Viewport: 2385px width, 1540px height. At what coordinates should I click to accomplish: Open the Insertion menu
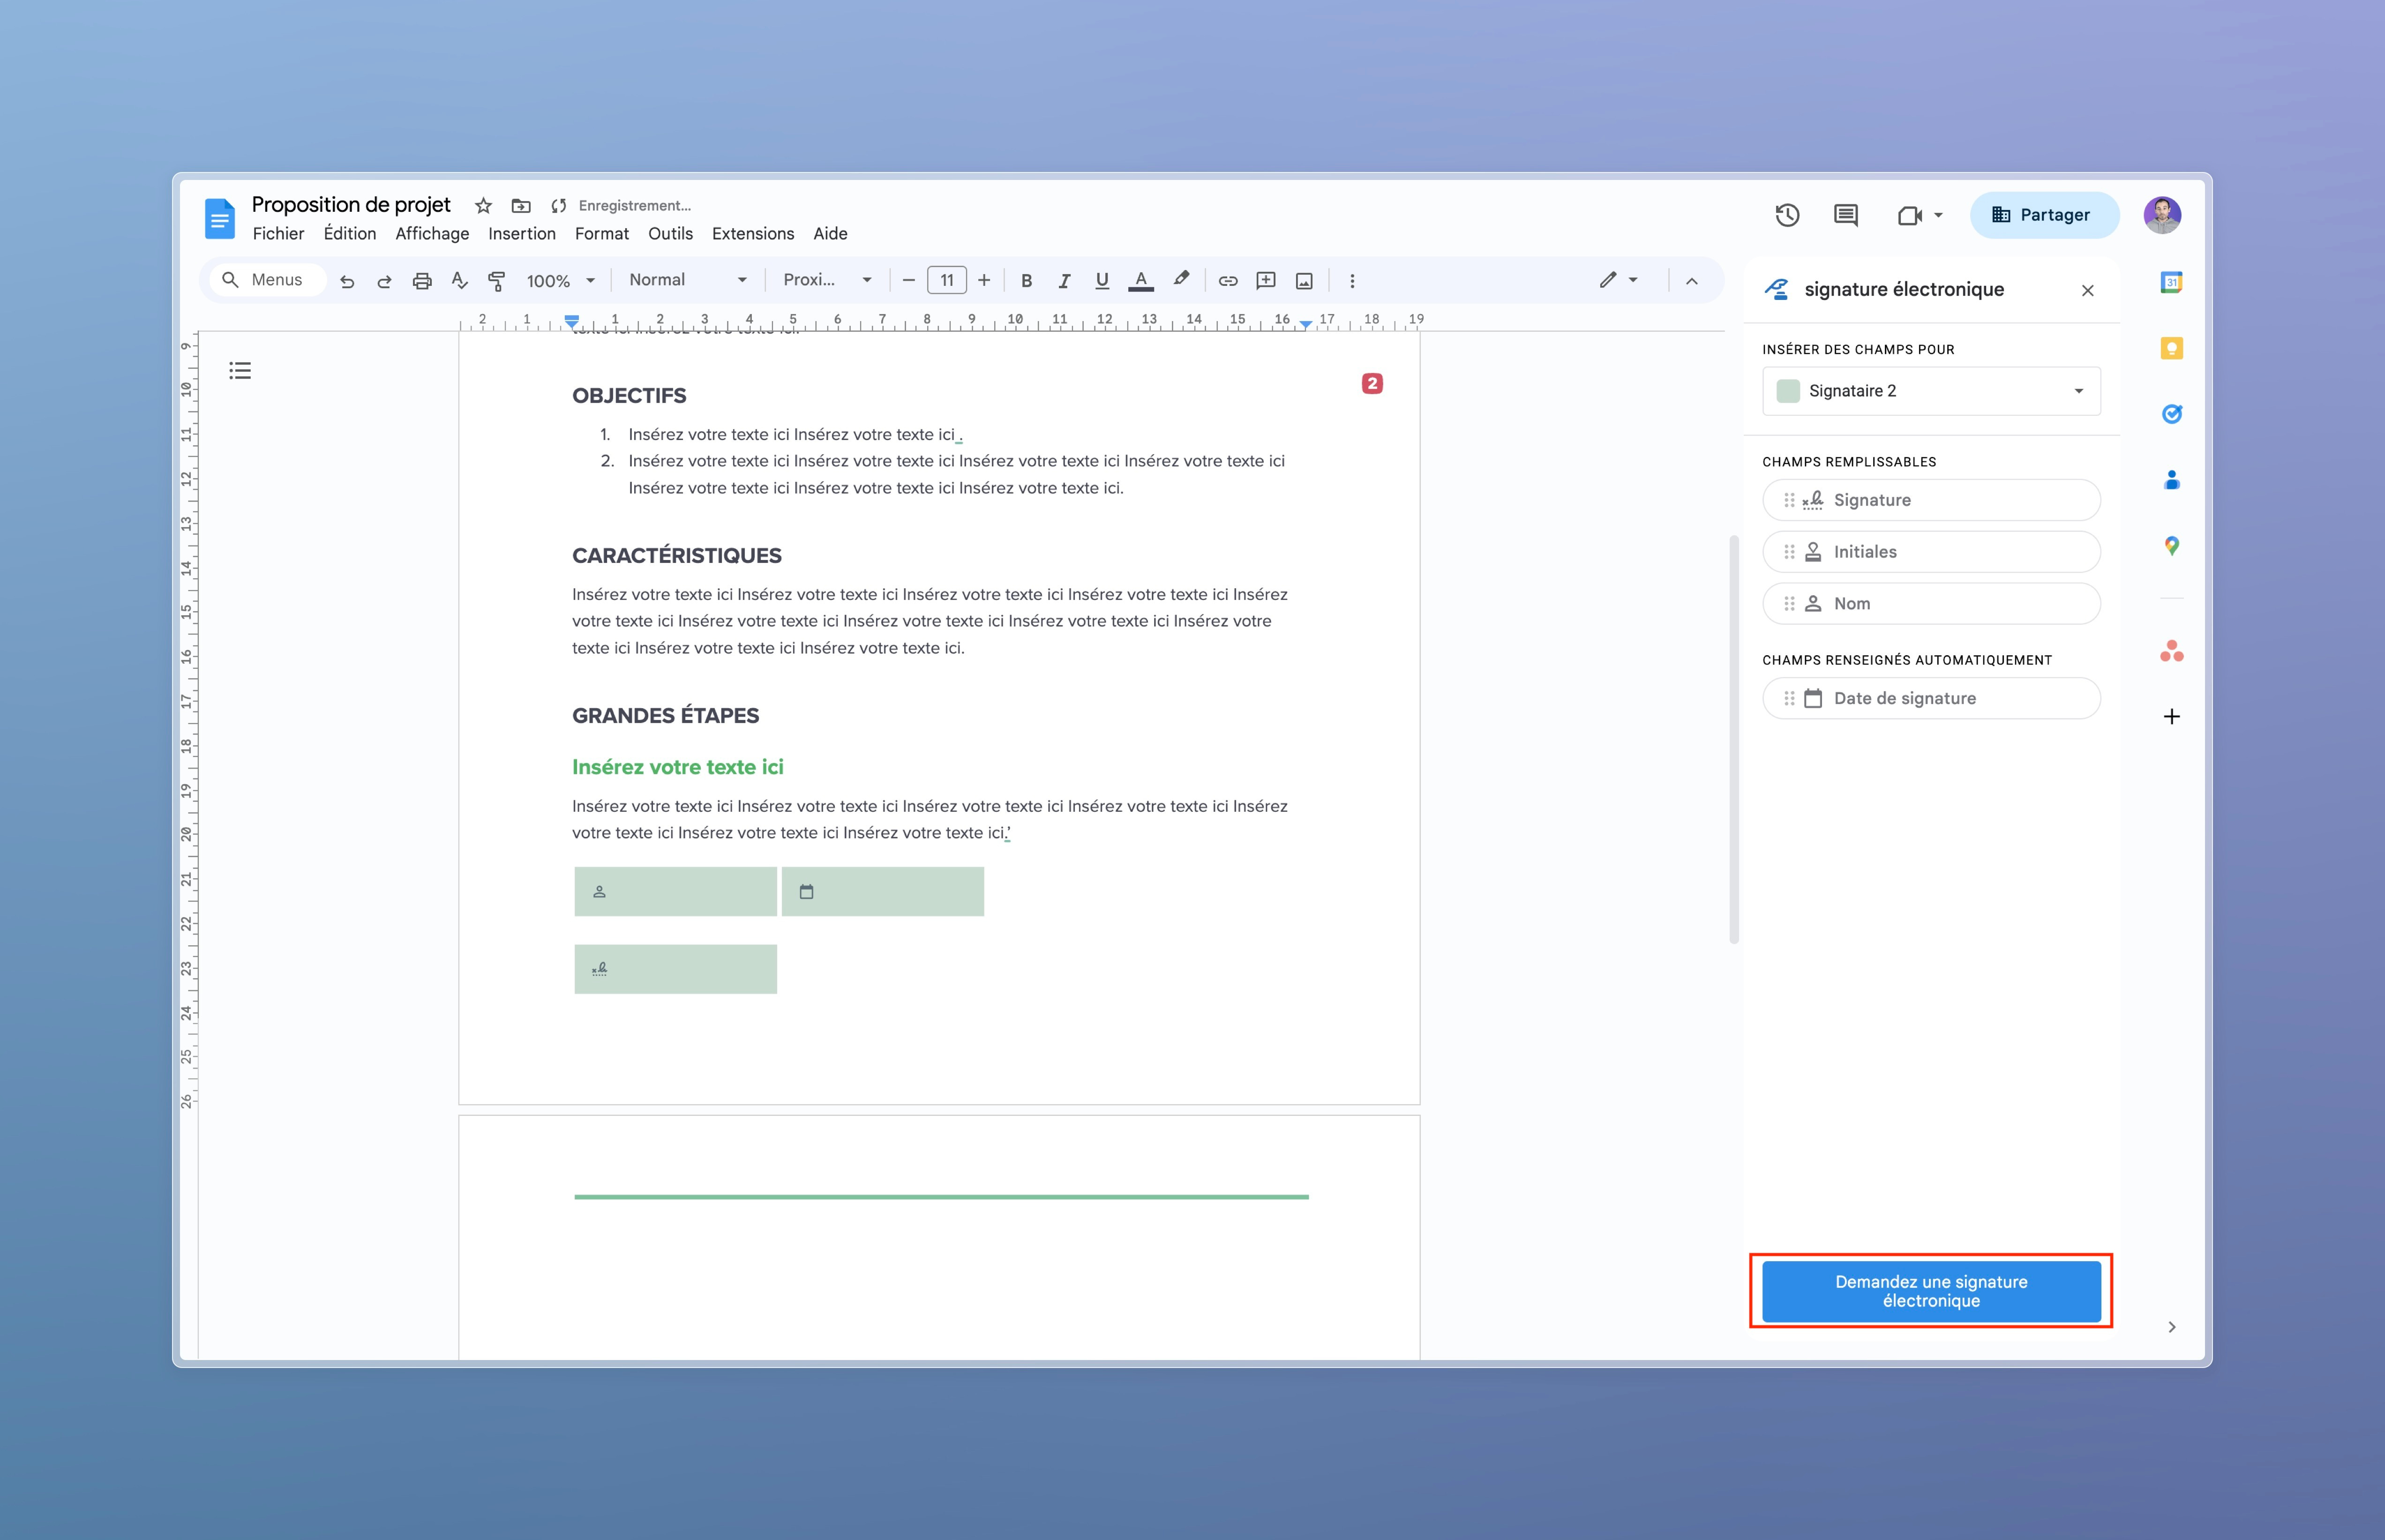(522, 234)
